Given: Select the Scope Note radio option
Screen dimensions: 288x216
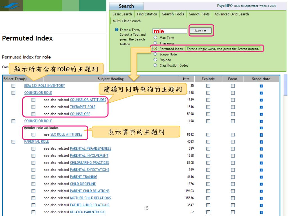Looking at the screenshot, I should click(x=155, y=54).
